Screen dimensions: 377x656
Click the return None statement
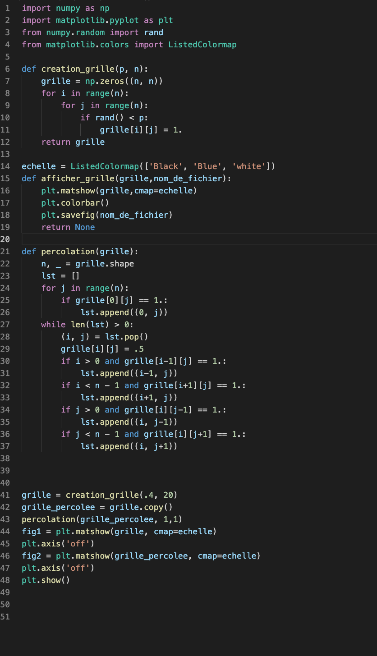(68, 227)
